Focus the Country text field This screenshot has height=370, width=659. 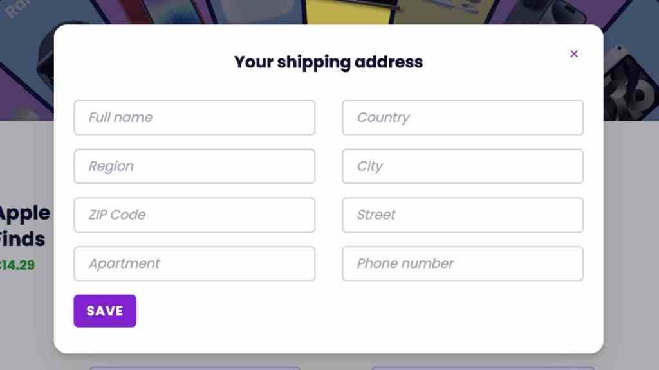click(x=462, y=118)
